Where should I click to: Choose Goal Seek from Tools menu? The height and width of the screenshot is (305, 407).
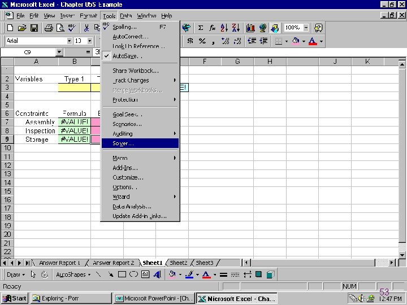140,114
